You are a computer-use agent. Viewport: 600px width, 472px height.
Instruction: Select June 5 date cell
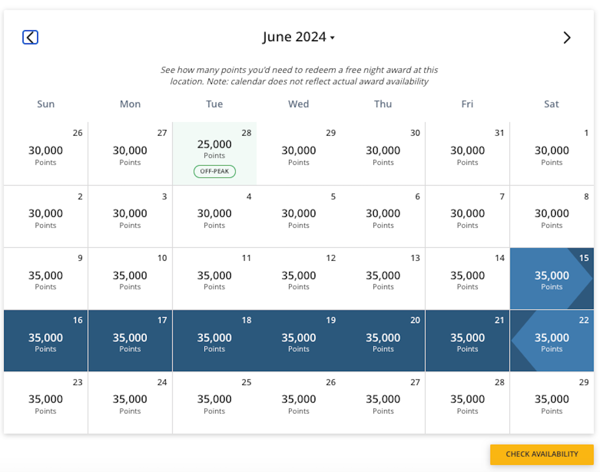click(x=299, y=216)
